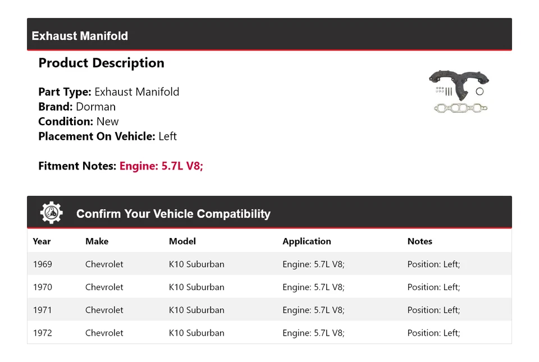
Task: Select the Make column header
Action: (97, 241)
